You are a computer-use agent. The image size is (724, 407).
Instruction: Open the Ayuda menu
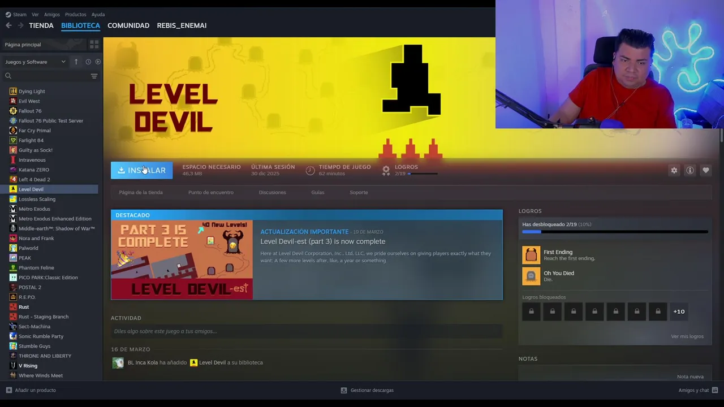coord(98,15)
